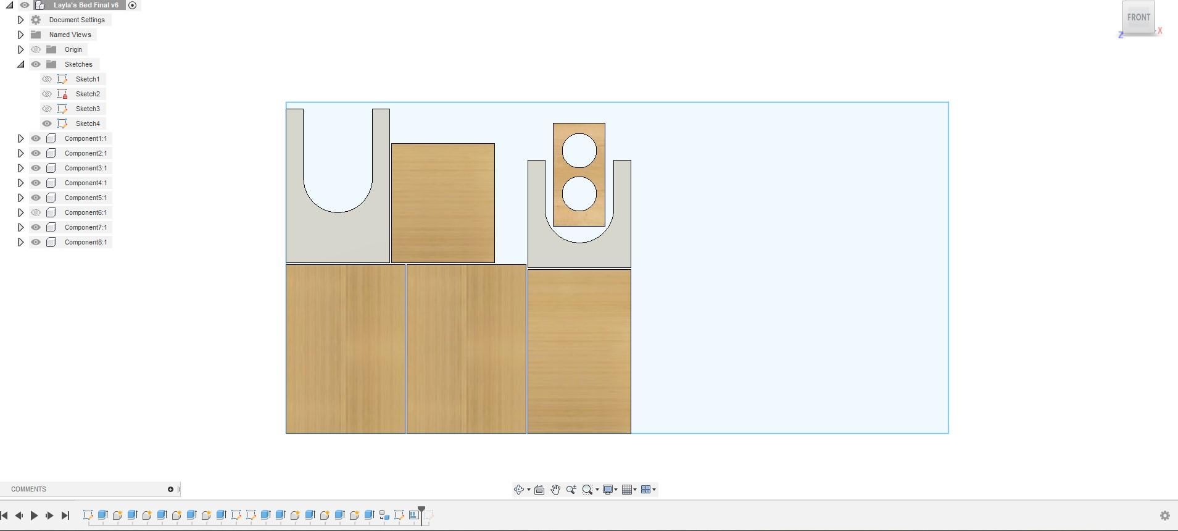Expand Component8:1
This screenshot has width=1178, height=531.
(x=20, y=242)
